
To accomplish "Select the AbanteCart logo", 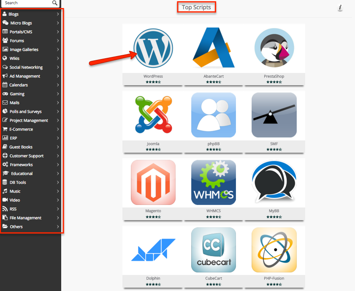I will click(x=214, y=48).
